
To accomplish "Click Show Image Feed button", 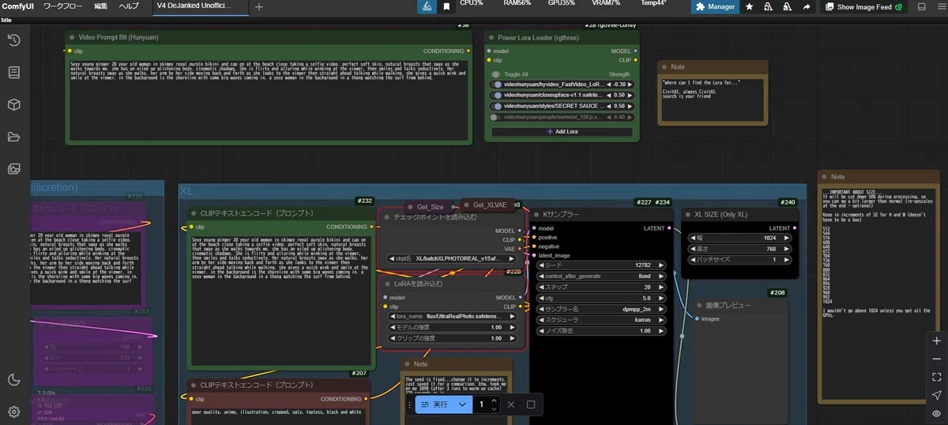I will (863, 7).
